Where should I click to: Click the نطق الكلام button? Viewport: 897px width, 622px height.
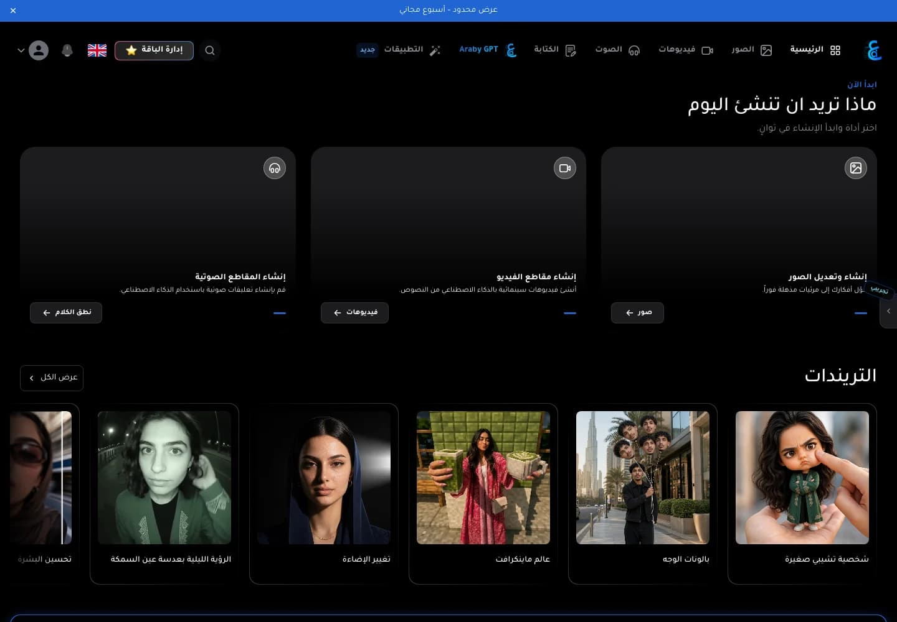tap(66, 313)
